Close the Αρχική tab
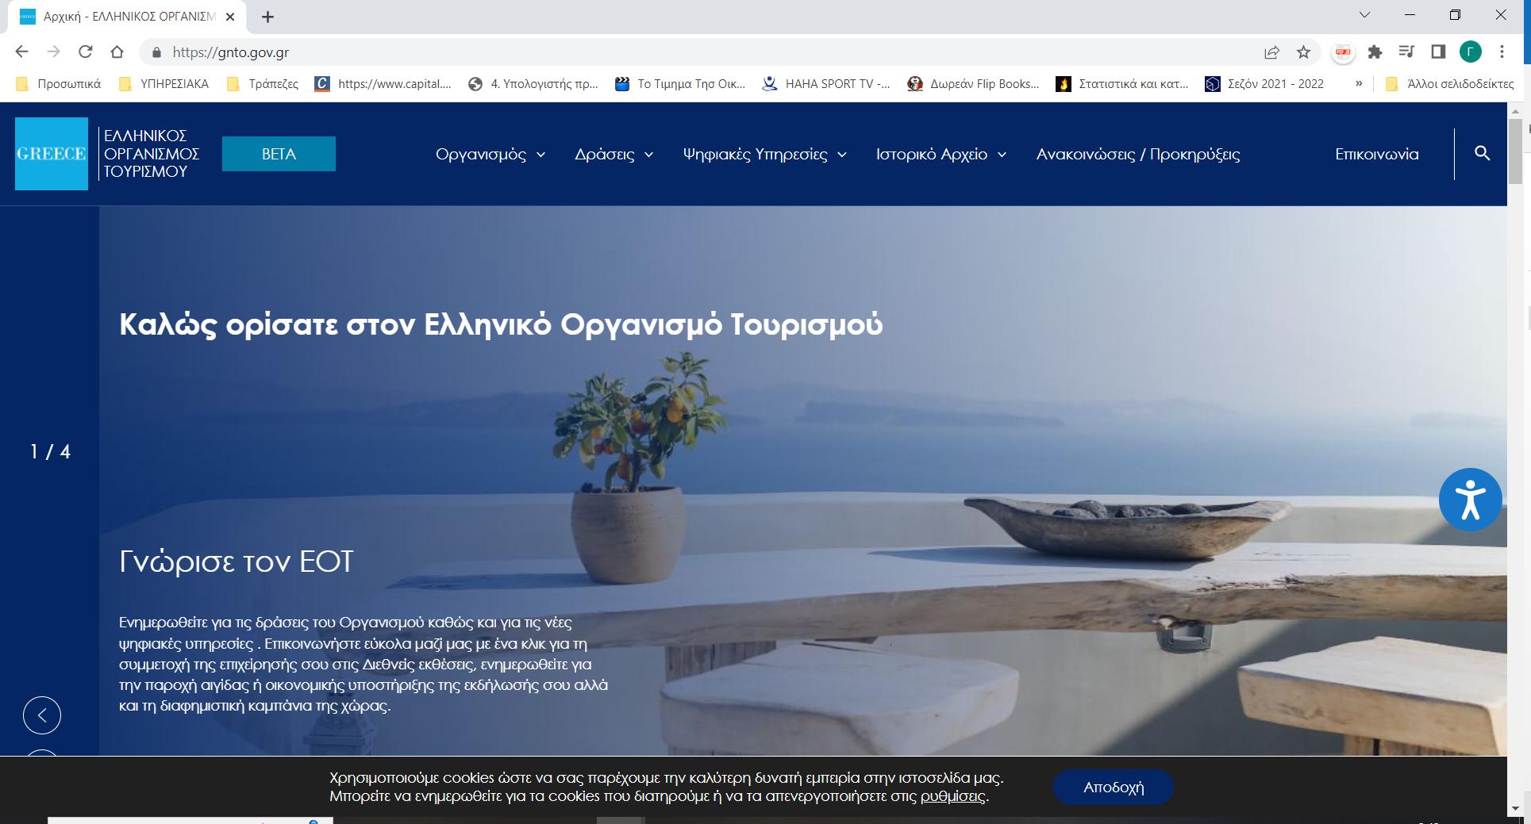 [229, 17]
